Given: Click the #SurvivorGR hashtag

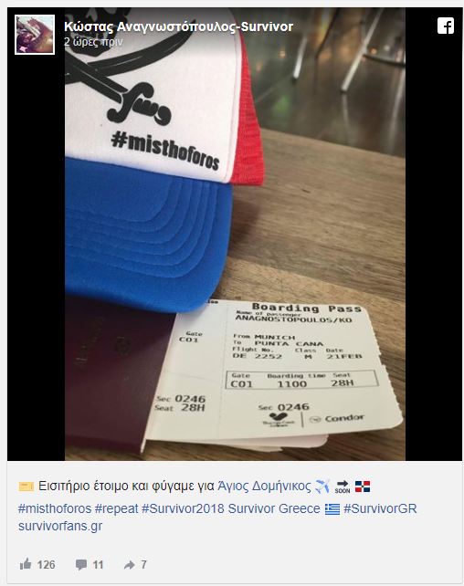Looking at the screenshot, I should pos(380,508).
